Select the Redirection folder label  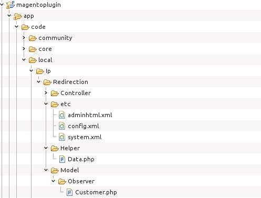coord(70,82)
